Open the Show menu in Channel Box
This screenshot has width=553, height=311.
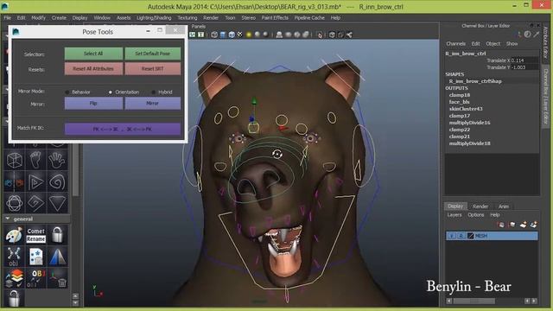coord(512,44)
